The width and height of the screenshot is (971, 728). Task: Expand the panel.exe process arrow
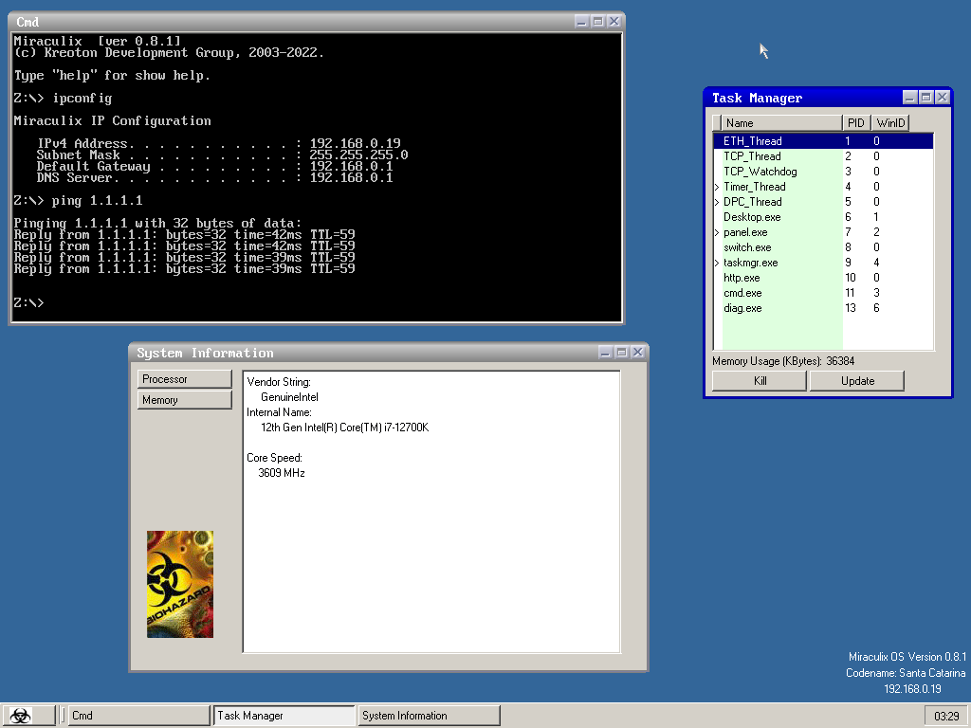click(x=717, y=233)
